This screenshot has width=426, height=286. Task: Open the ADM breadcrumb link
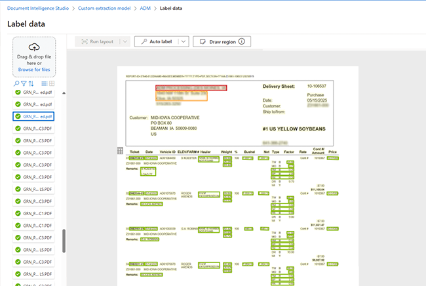(x=145, y=8)
